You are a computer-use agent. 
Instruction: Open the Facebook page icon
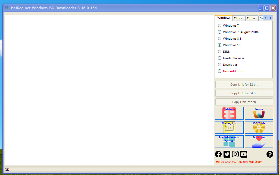pyautogui.click(x=218, y=154)
